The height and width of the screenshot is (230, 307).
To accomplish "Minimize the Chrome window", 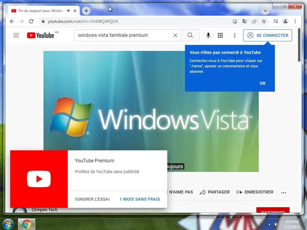I will click(276, 7).
